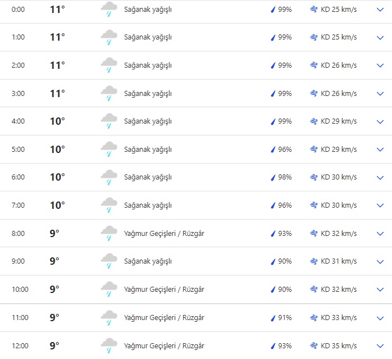Click the raindrop precipitation icon at 5:00

(273, 150)
